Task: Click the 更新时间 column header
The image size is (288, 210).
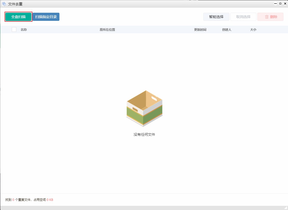Action: [x=200, y=29]
